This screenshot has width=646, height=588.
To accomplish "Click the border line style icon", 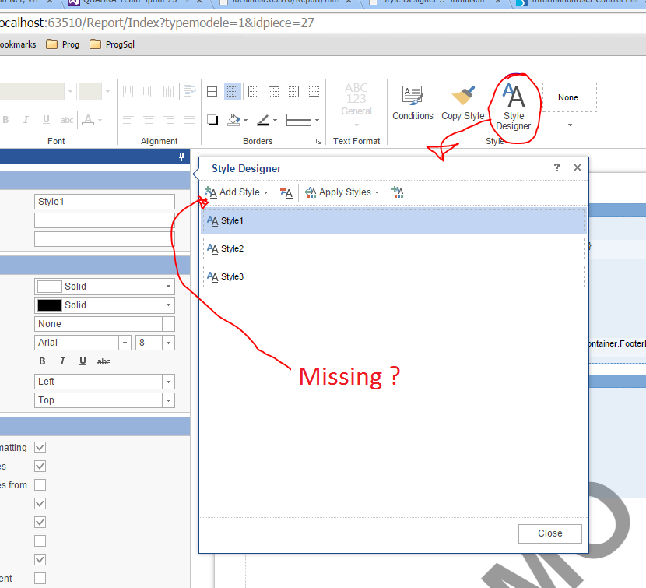I will tap(299, 120).
